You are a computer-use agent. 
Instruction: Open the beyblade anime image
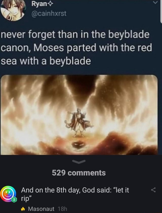click(x=79, y=115)
